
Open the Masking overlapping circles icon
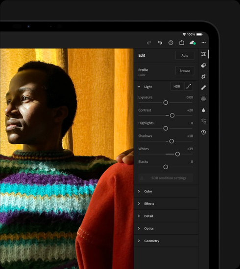[203, 65]
